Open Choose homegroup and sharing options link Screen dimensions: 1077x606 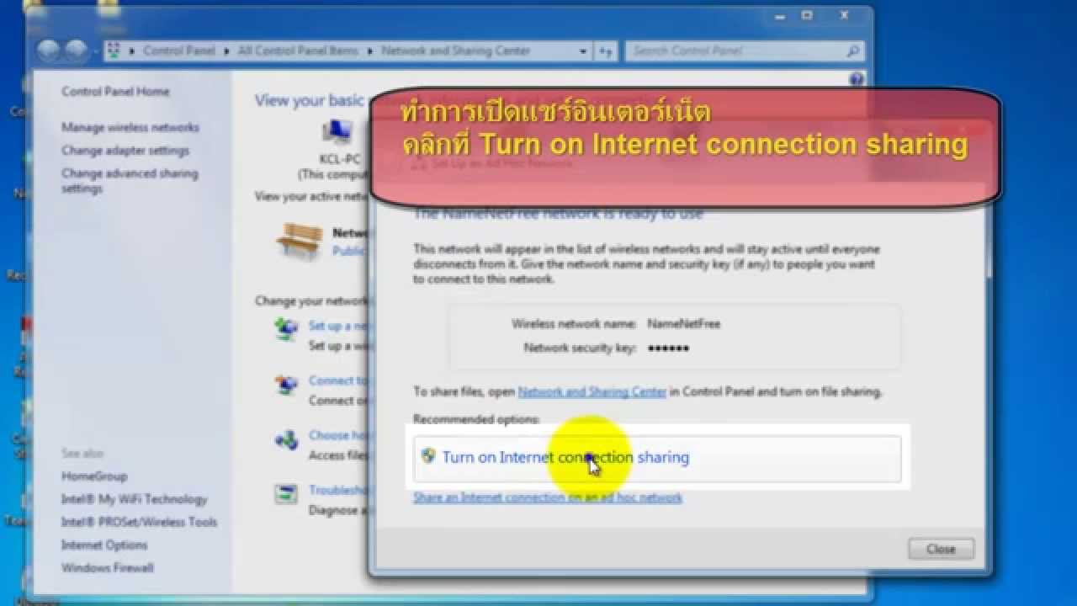[338, 435]
